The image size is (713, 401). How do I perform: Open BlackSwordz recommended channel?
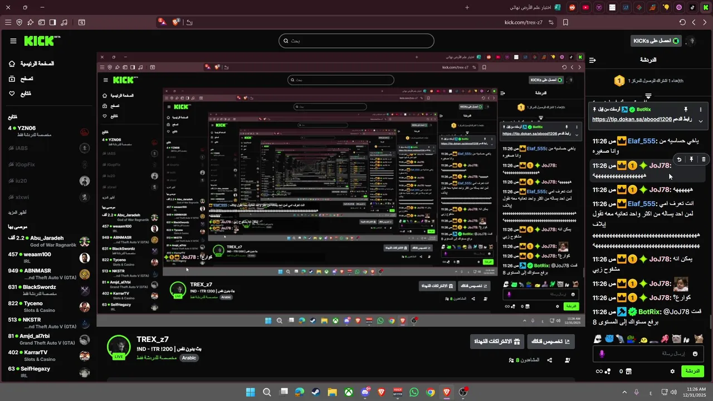48,290
